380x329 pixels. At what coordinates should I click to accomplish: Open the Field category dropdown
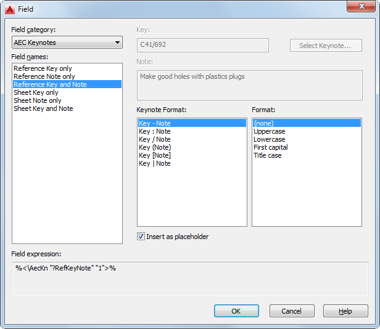click(67, 43)
